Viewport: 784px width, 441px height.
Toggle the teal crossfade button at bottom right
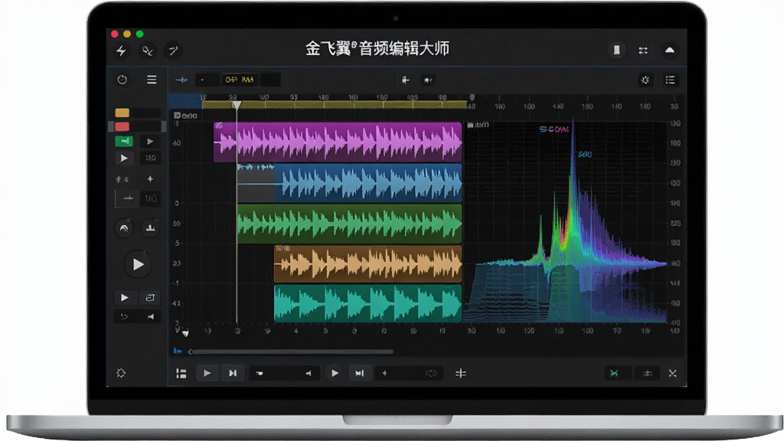614,374
